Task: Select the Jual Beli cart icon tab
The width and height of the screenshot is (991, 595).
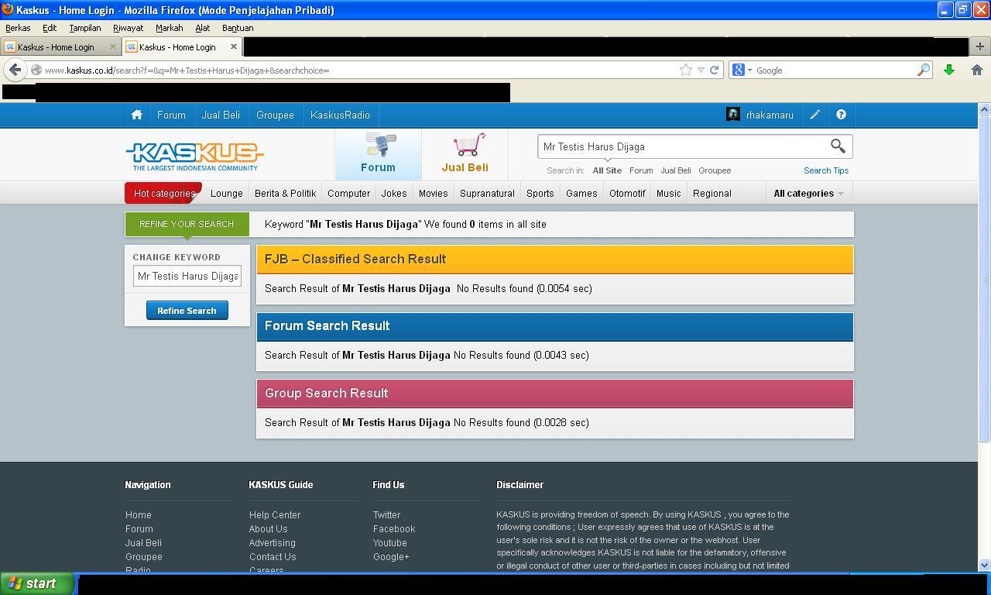Action: coord(465,153)
